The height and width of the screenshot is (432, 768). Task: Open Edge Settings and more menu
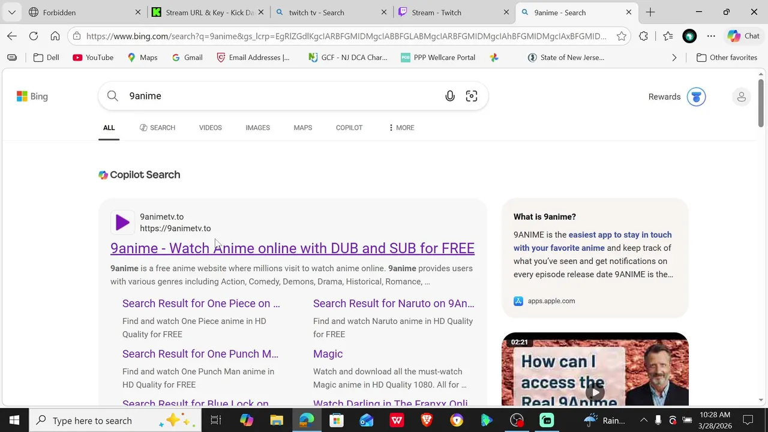pyautogui.click(x=711, y=36)
